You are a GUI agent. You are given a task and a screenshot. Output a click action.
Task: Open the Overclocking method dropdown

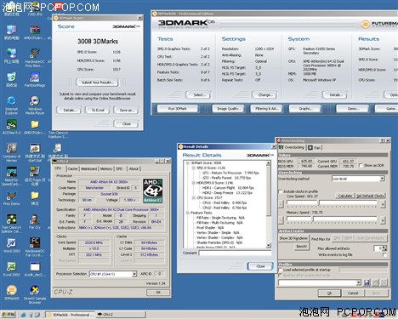[x=382, y=179]
